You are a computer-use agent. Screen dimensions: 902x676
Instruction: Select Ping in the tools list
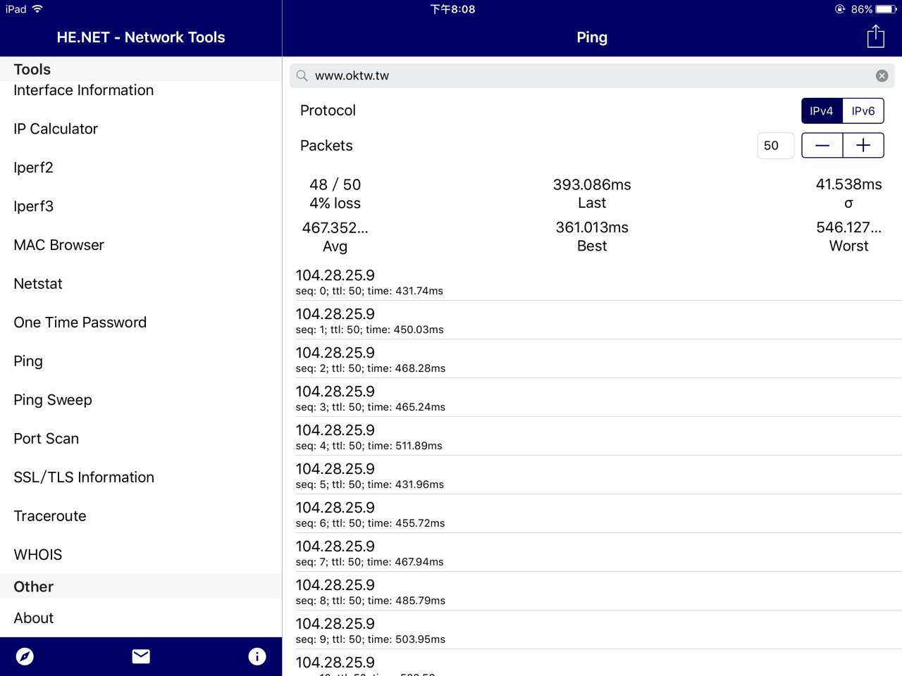click(x=141, y=361)
